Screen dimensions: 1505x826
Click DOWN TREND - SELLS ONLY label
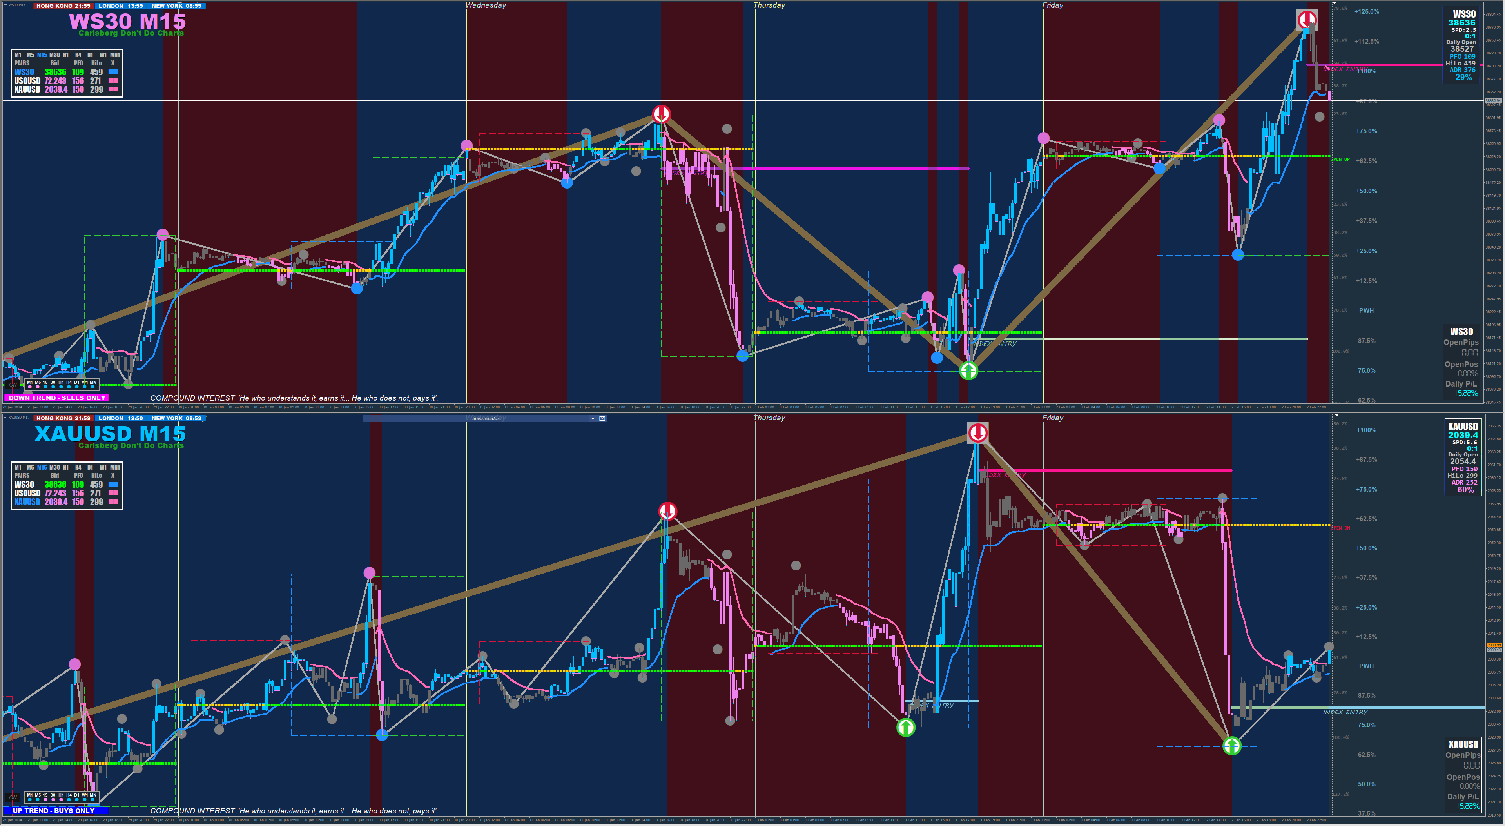pyautogui.click(x=57, y=398)
